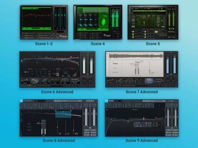Open the Ozone 7 Advanced interface thumbnail

coord(142,69)
